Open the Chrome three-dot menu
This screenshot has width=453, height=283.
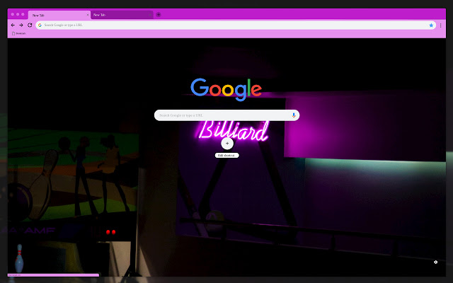[x=440, y=25]
